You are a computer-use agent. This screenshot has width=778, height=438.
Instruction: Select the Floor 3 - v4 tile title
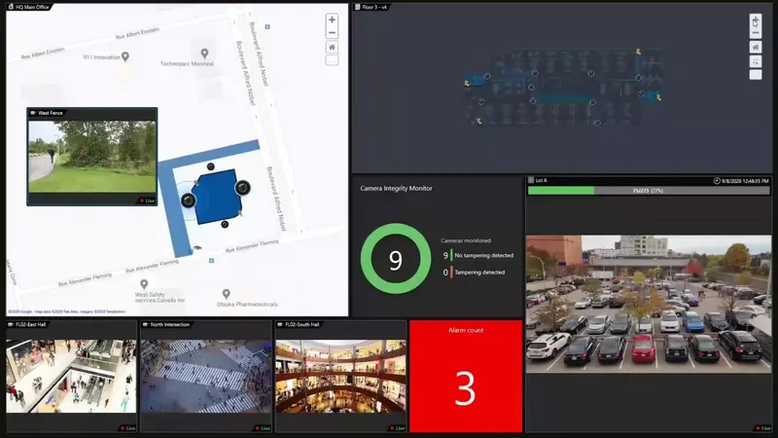374,7
